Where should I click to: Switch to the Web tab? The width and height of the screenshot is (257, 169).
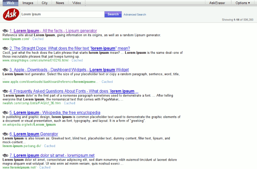point(11,3)
